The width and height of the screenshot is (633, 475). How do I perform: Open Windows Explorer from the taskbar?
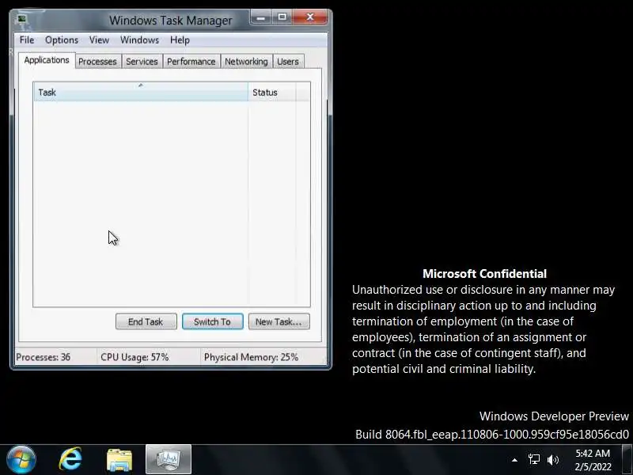(x=119, y=460)
